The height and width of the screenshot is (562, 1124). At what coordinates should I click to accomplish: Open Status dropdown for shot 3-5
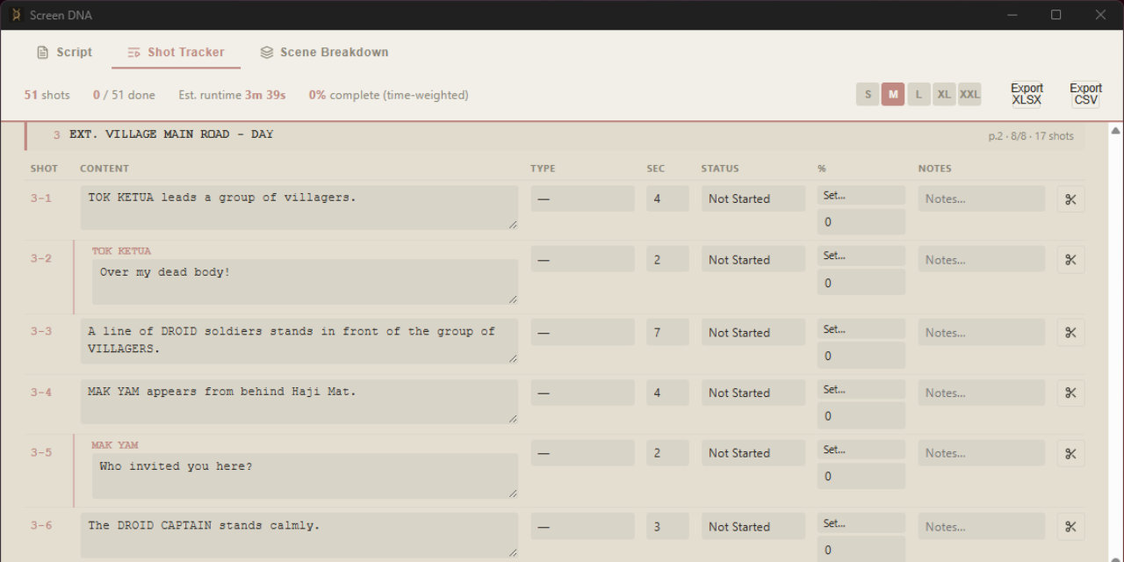pos(753,453)
